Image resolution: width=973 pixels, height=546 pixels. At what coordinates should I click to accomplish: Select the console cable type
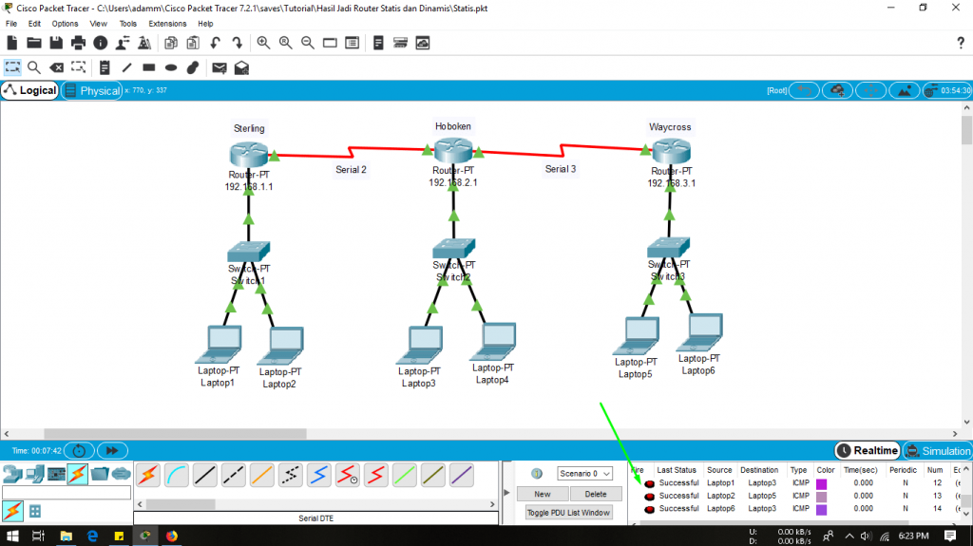click(176, 476)
